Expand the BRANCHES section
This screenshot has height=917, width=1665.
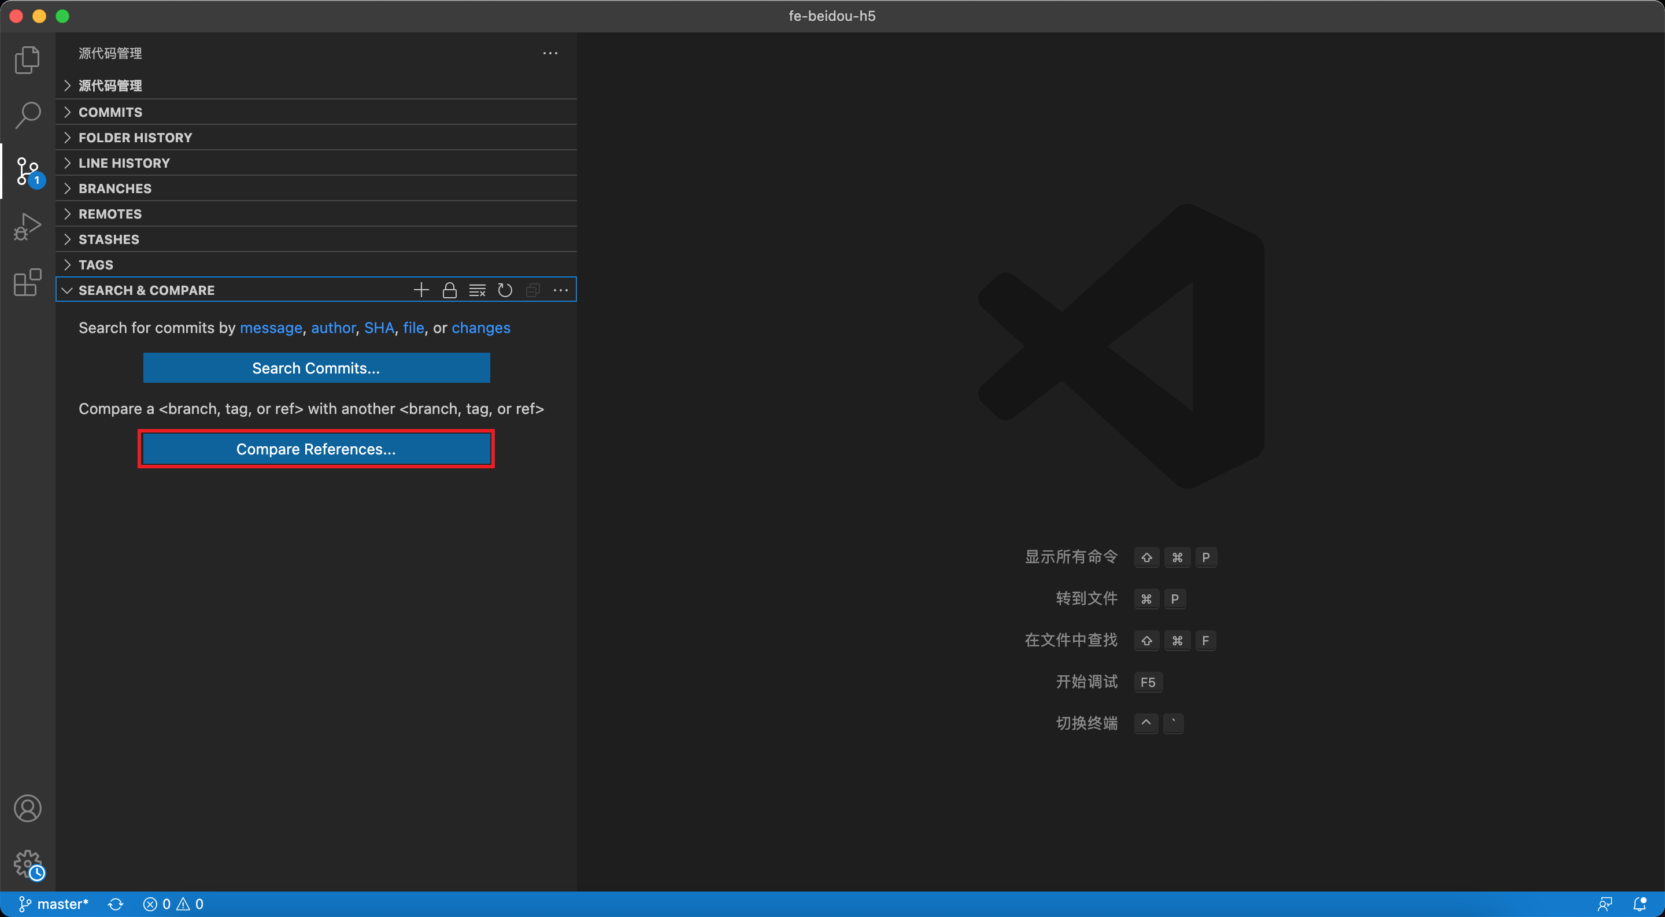pyautogui.click(x=114, y=188)
